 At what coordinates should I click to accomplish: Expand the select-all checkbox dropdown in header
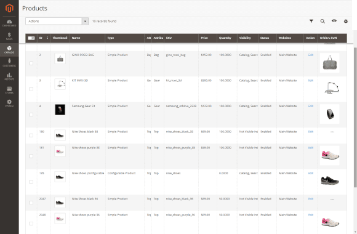click(x=31, y=38)
